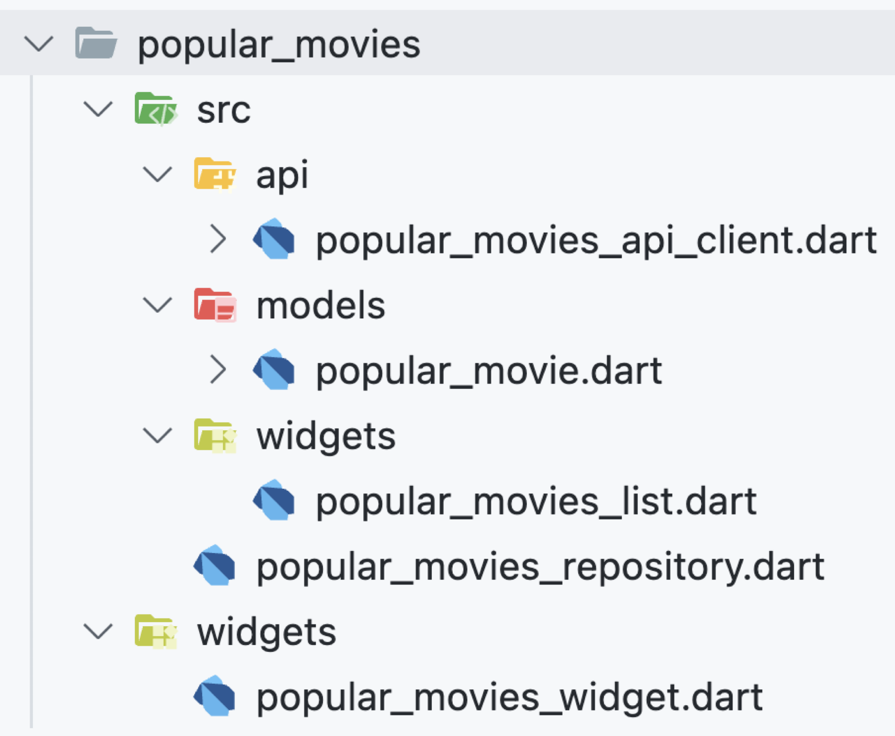Collapse the api folder chevron
Screen dimensions: 895x736
coord(157,175)
